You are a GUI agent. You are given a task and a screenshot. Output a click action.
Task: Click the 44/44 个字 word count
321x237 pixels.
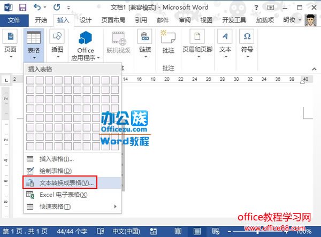click(72, 232)
